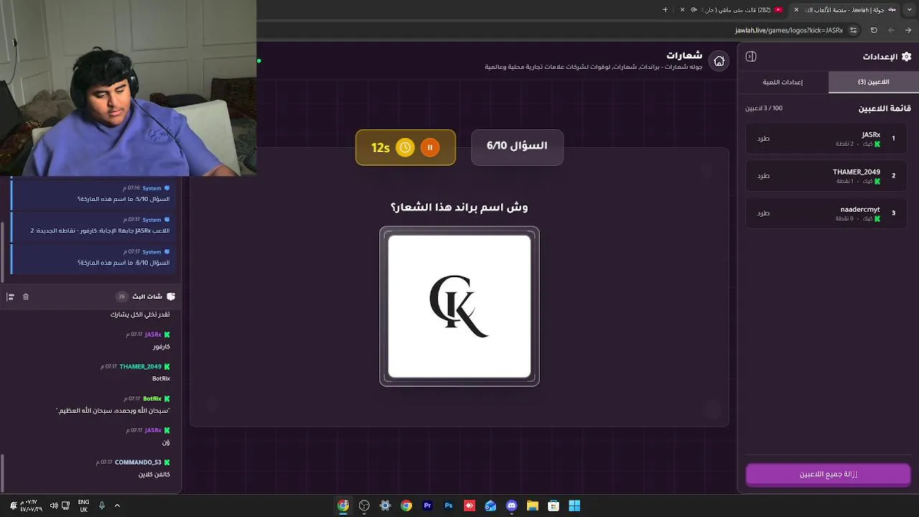Open a new browser tab

(665, 10)
